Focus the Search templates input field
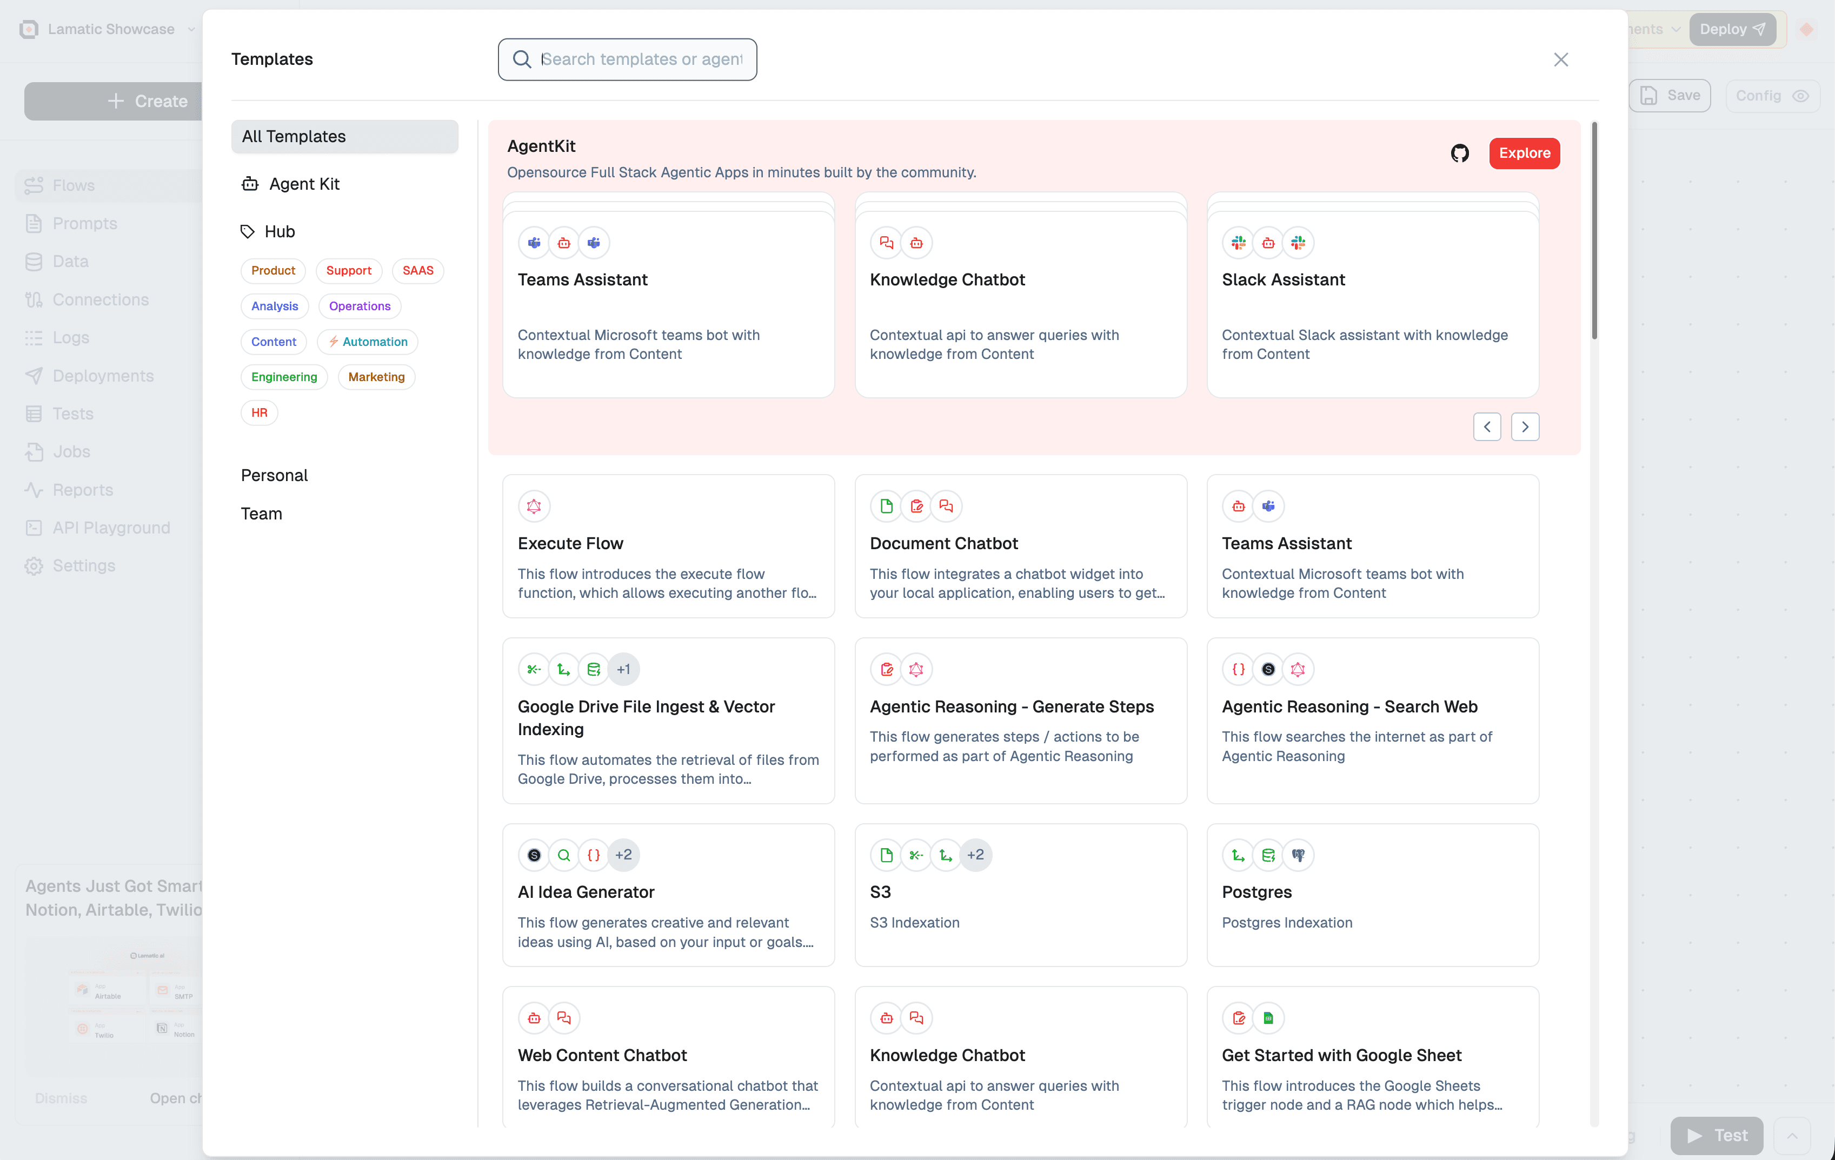The width and height of the screenshot is (1835, 1160). click(x=642, y=59)
